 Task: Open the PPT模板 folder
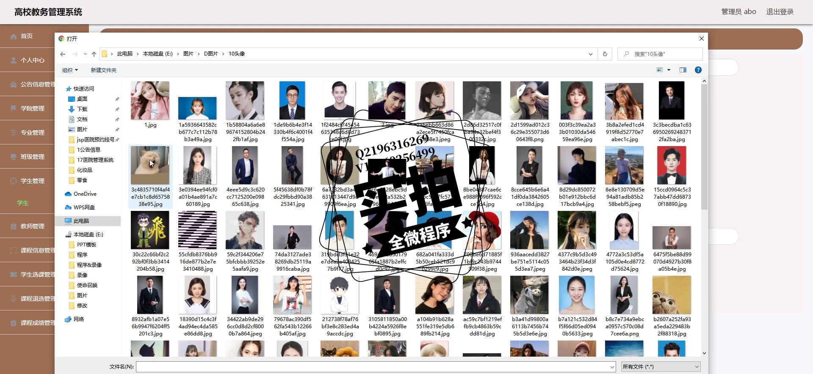86,244
